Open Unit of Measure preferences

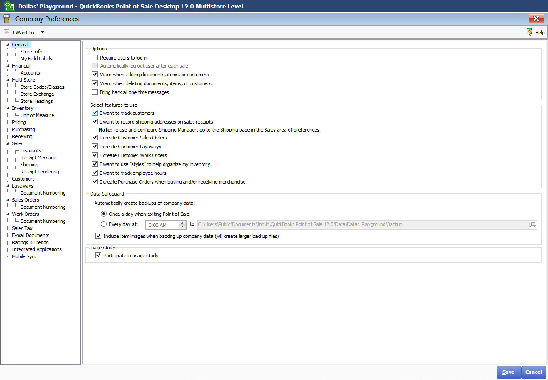tap(37, 115)
